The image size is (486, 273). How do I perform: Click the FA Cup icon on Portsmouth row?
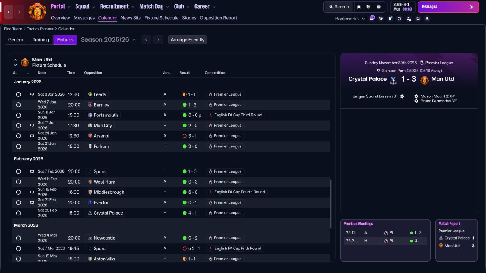210,115
